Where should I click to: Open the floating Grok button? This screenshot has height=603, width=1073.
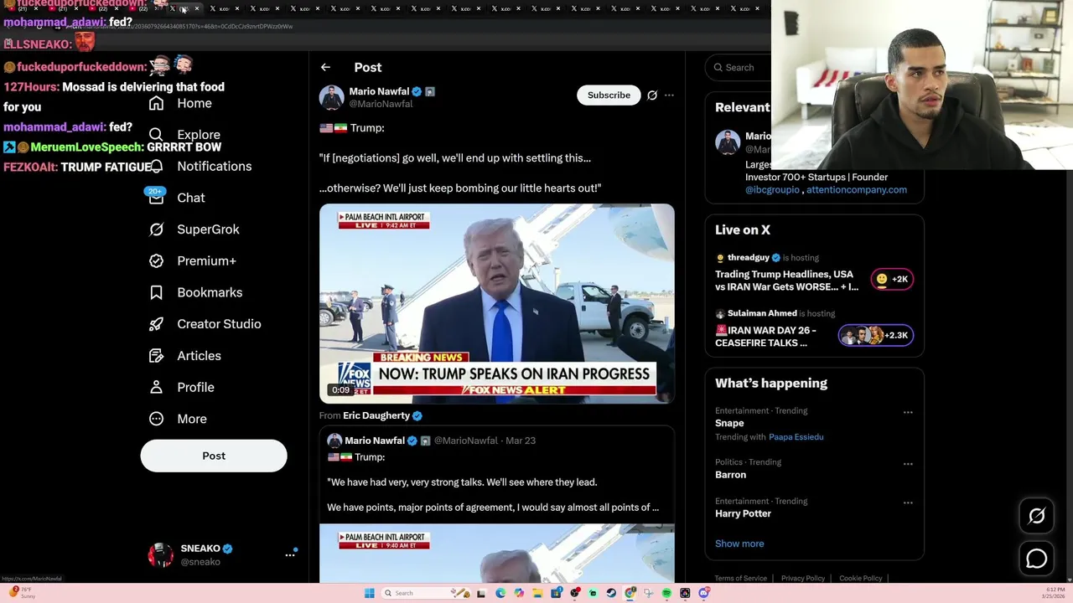[1037, 516]
